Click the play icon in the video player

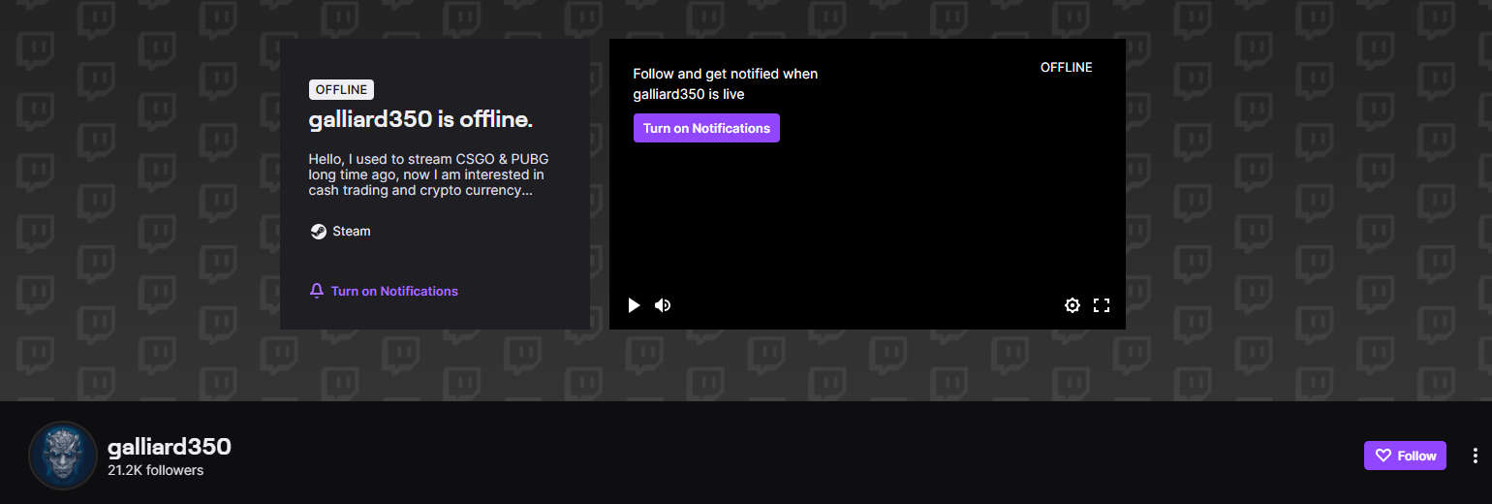click(635, 305)
